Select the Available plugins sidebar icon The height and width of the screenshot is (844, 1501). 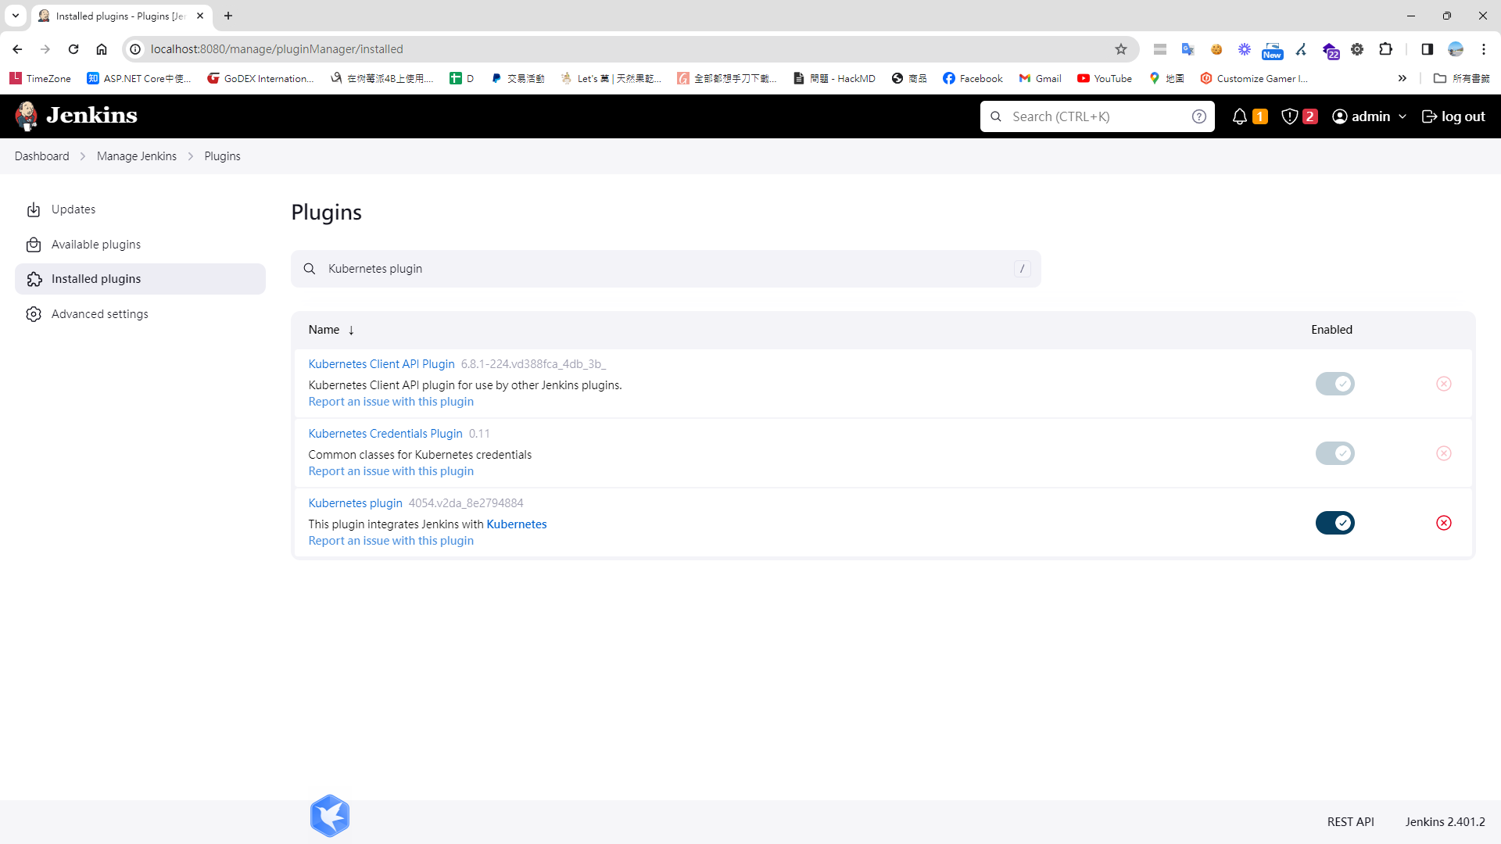click(x=34, y=244)
